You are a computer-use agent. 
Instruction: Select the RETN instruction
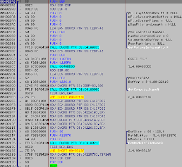[54, 166]
